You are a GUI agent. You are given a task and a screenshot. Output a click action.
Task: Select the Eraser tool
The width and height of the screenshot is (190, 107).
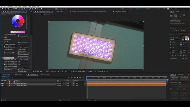tap(35, 9)
